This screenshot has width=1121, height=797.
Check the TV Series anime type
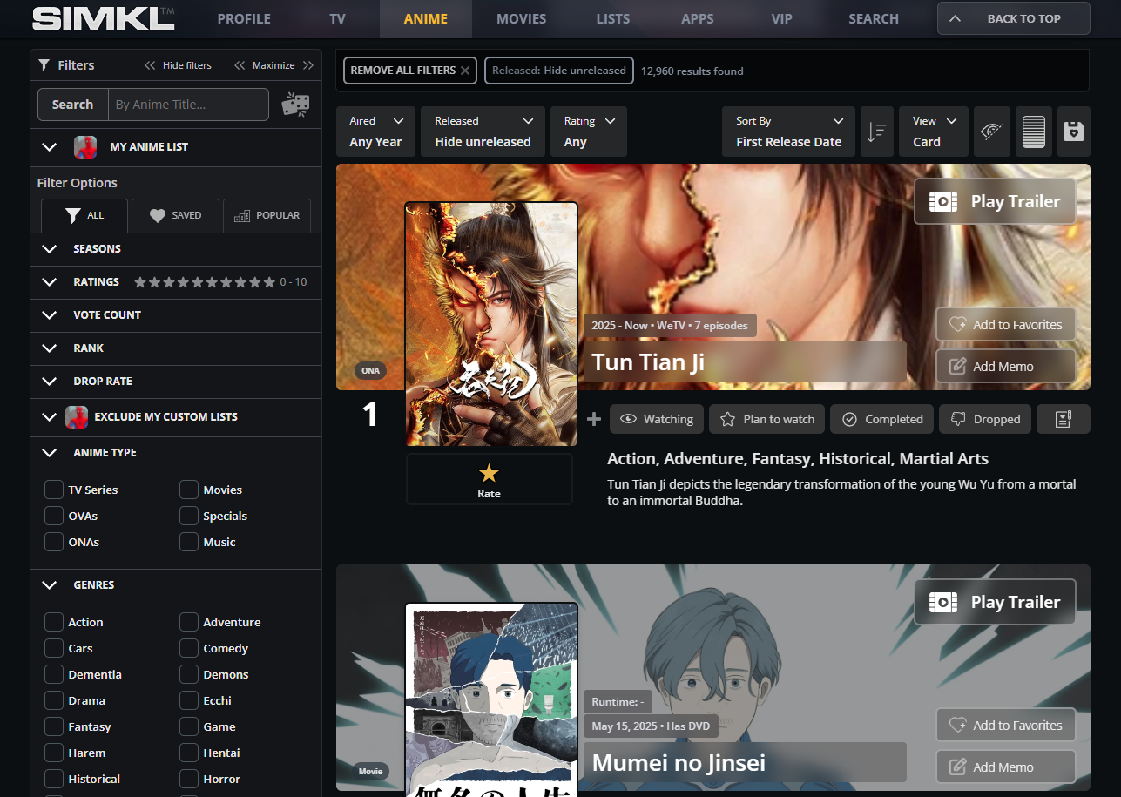click(x=54, y=490)
